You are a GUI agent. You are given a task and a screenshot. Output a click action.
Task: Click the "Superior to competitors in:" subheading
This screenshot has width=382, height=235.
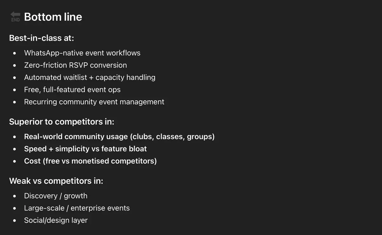pos(61,122)
